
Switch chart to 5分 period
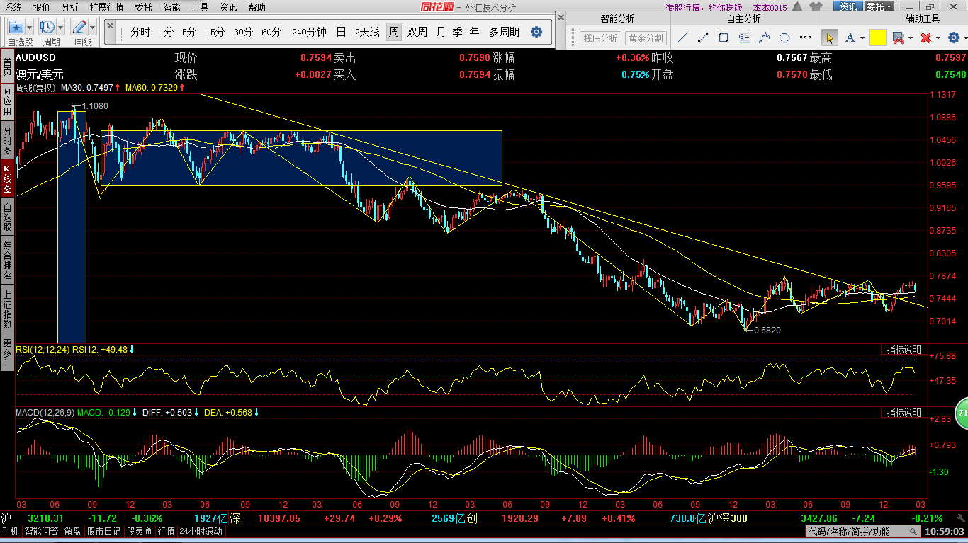point(188,32)
